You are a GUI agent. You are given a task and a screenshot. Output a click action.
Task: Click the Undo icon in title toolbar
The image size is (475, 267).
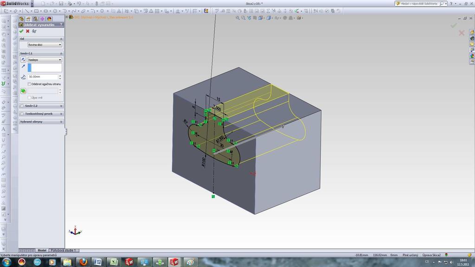(x=78, y=4)
